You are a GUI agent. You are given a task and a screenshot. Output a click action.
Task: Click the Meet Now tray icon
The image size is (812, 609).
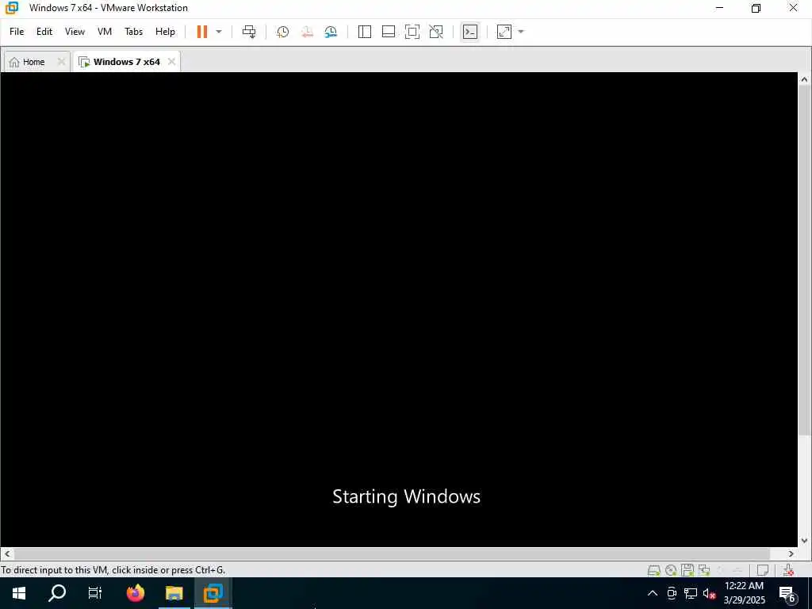tap(672, 593)
